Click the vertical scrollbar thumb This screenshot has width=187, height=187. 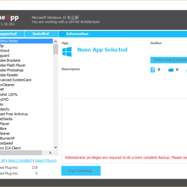coord(56,49)
